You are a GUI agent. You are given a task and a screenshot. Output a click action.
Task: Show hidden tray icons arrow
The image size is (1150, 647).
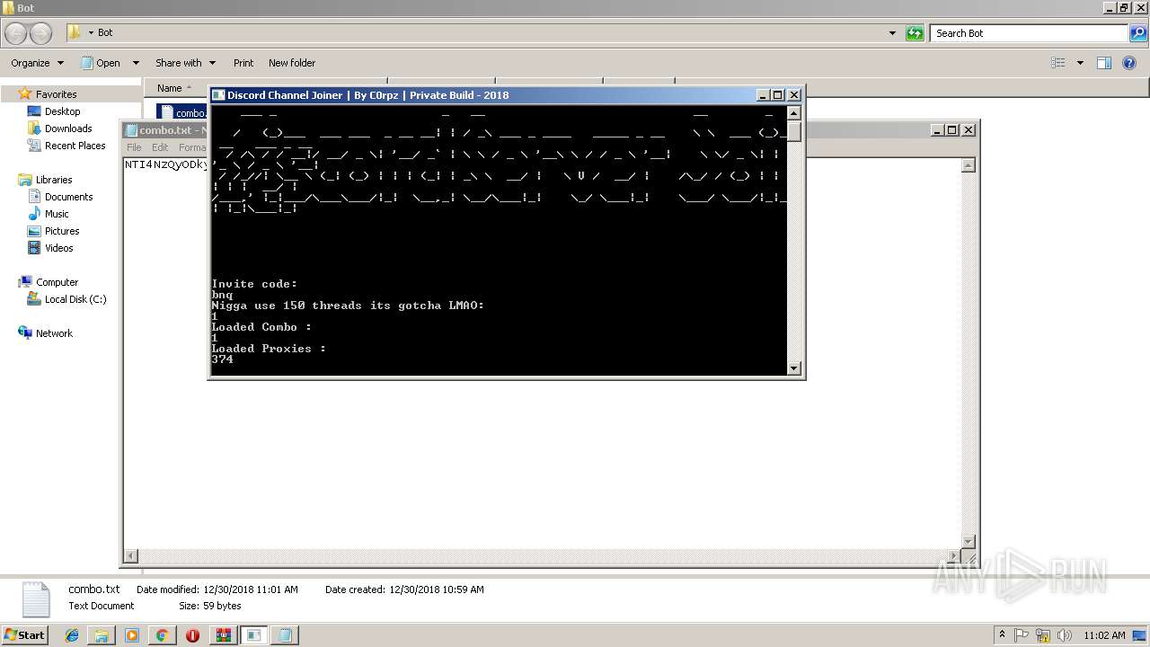pyautogui.click(x=1003, y=634)
